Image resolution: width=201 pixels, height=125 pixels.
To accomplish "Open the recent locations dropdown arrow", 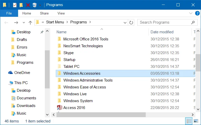I will (x=24, y=23).
